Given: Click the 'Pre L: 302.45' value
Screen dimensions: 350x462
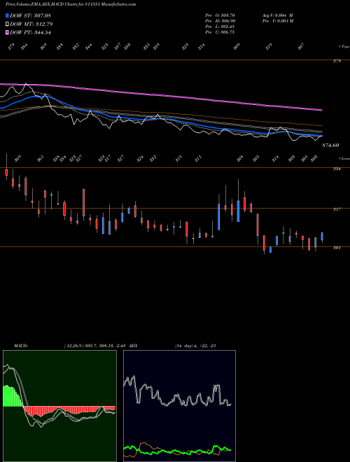Looking at the screenshot, I should [x=220, y=27].
